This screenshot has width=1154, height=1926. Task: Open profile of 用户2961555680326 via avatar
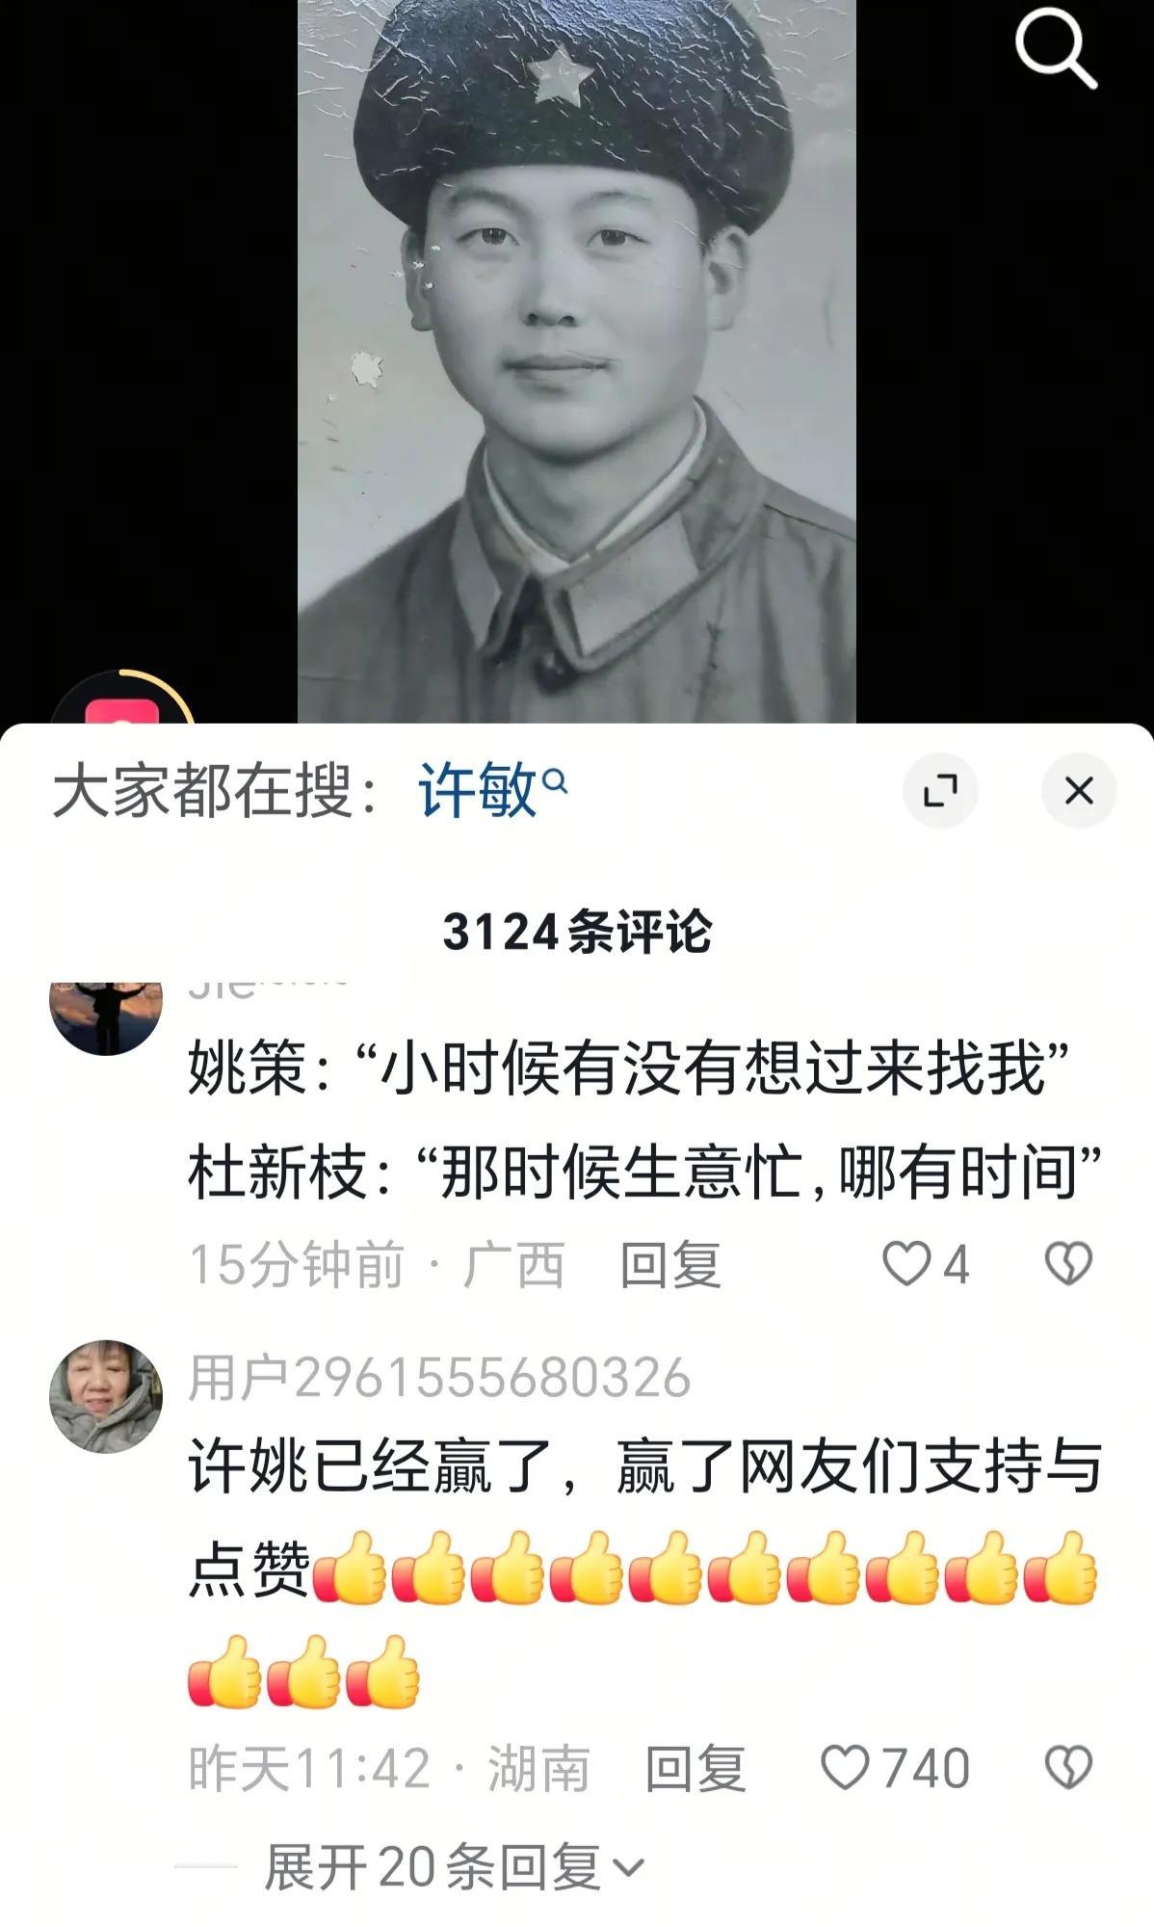pos(106,1395)
